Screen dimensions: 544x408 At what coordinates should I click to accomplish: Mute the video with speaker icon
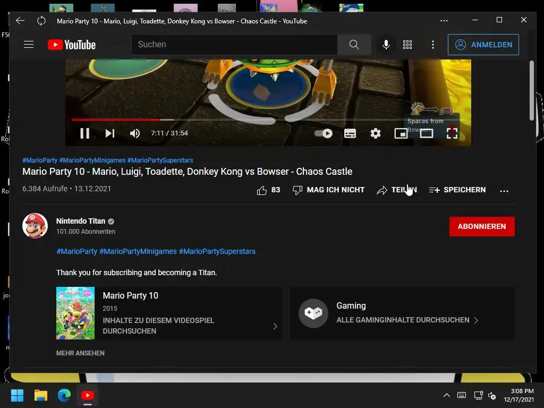[x=134, y=133]
